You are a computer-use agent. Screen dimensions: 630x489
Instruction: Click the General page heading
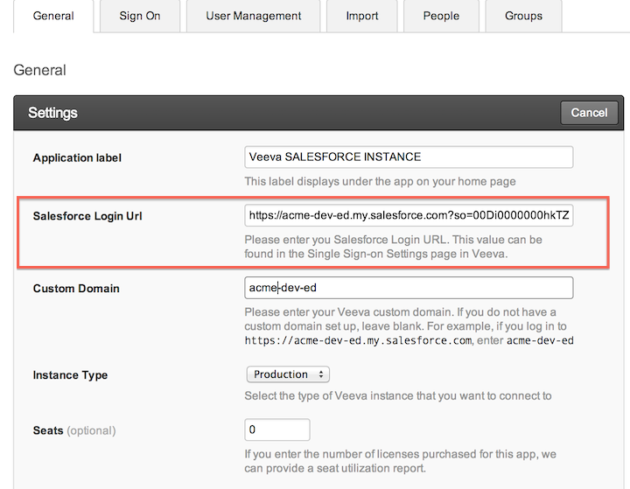pos(39,70)
